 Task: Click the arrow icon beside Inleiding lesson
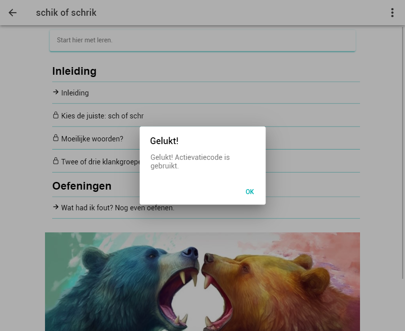pyautogui.click(x=56, y=92)
